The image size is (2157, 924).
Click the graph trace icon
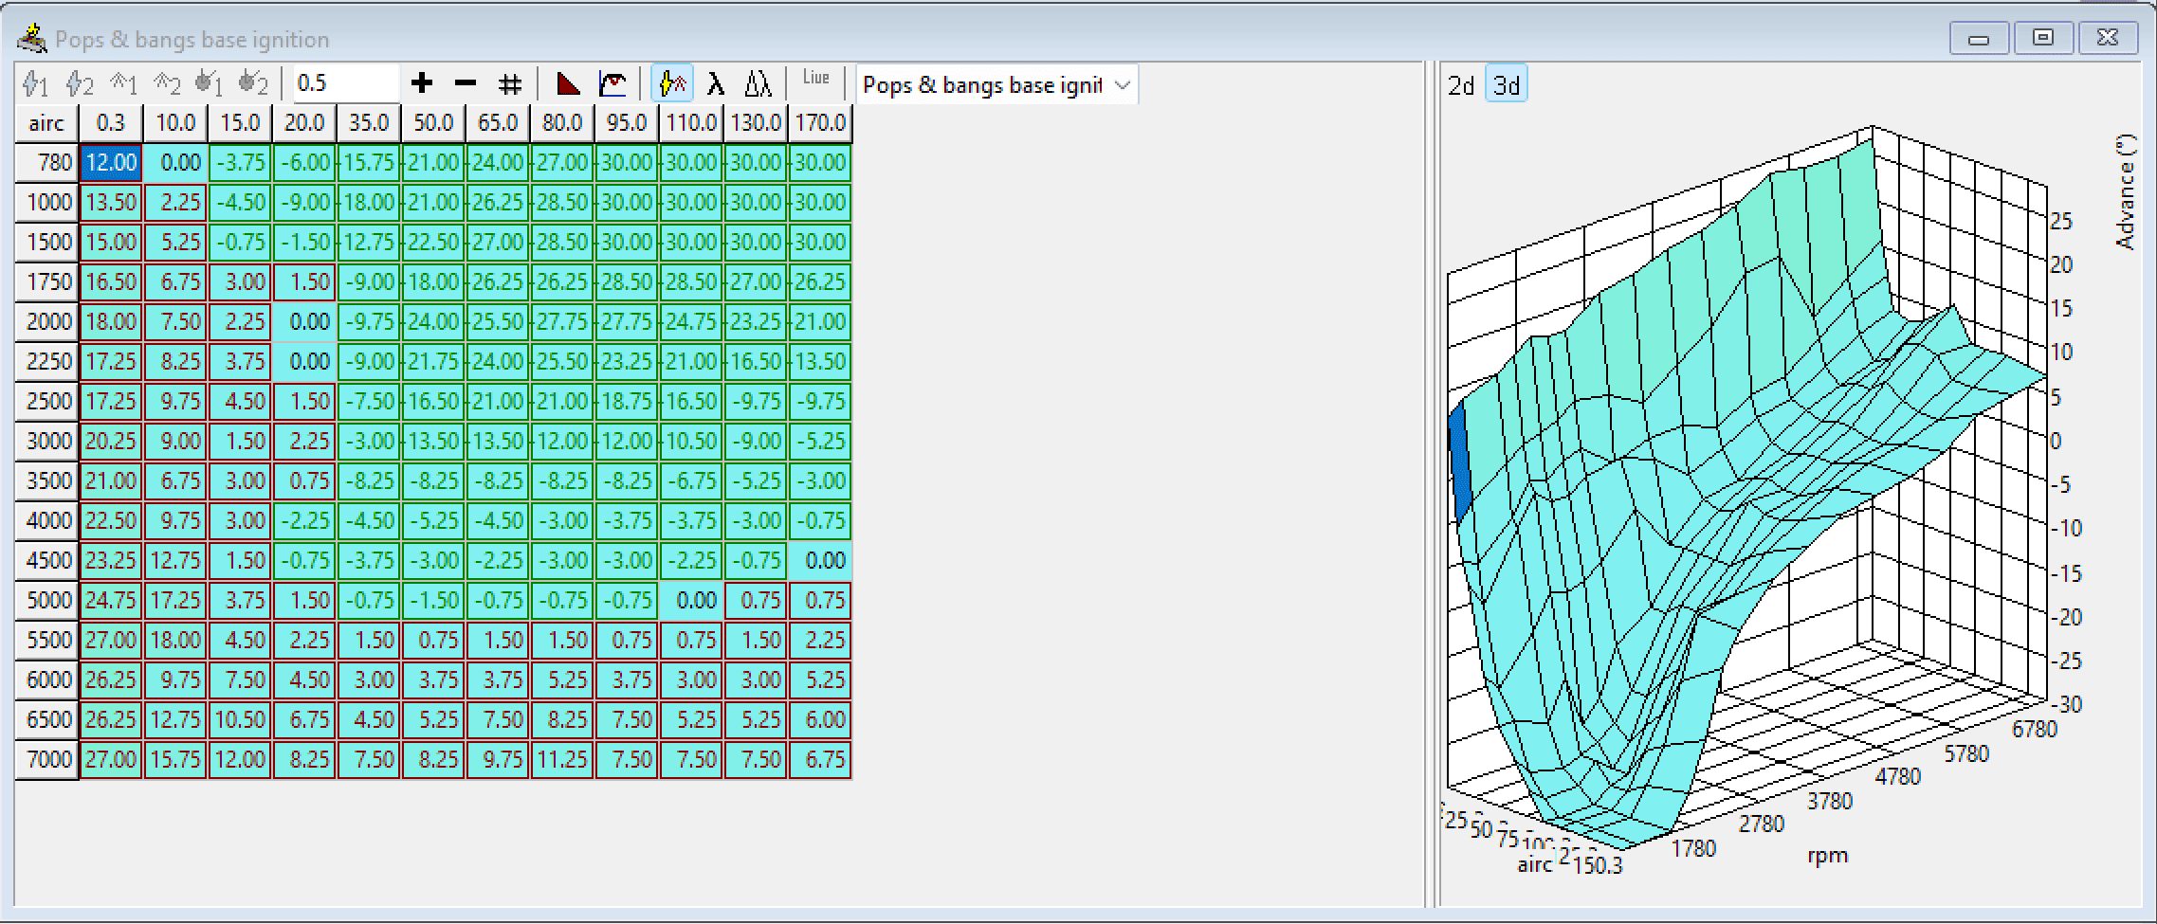point(612,83)
